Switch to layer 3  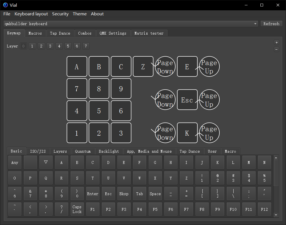coord(50,46)
